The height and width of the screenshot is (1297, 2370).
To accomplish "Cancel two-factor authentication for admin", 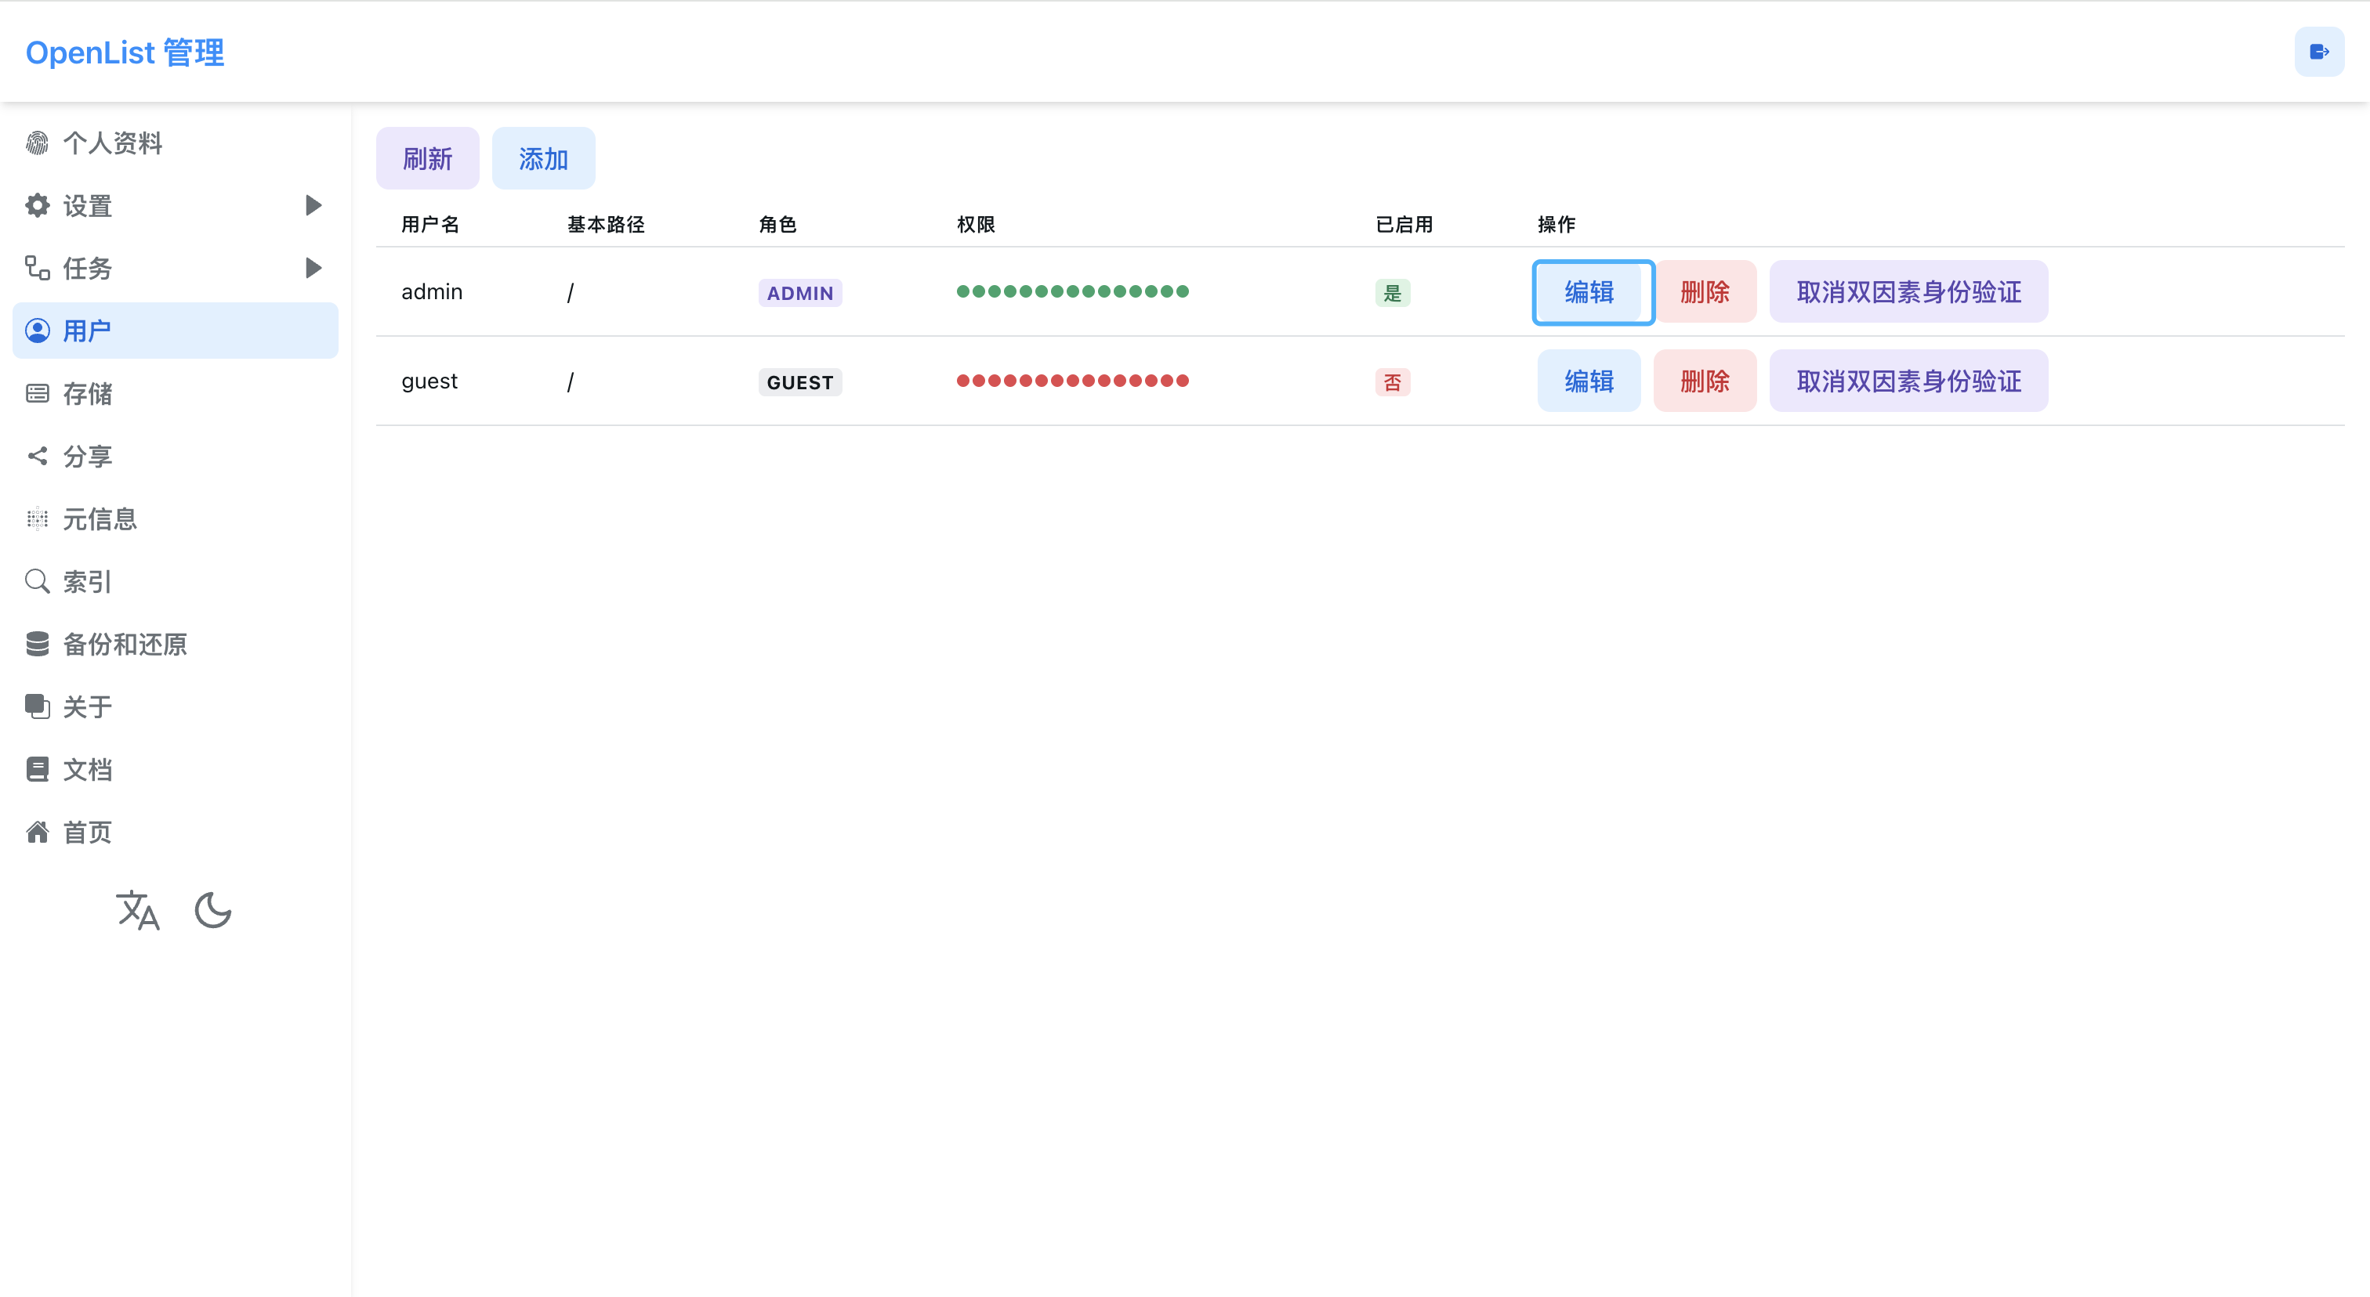I will 1908,291.
